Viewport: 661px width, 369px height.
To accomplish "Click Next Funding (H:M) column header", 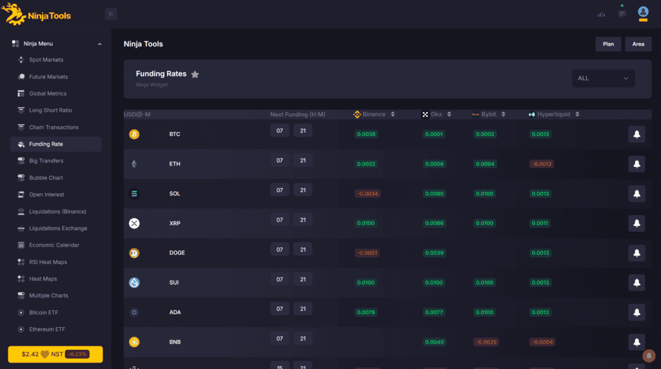I will tap(298, 115).
